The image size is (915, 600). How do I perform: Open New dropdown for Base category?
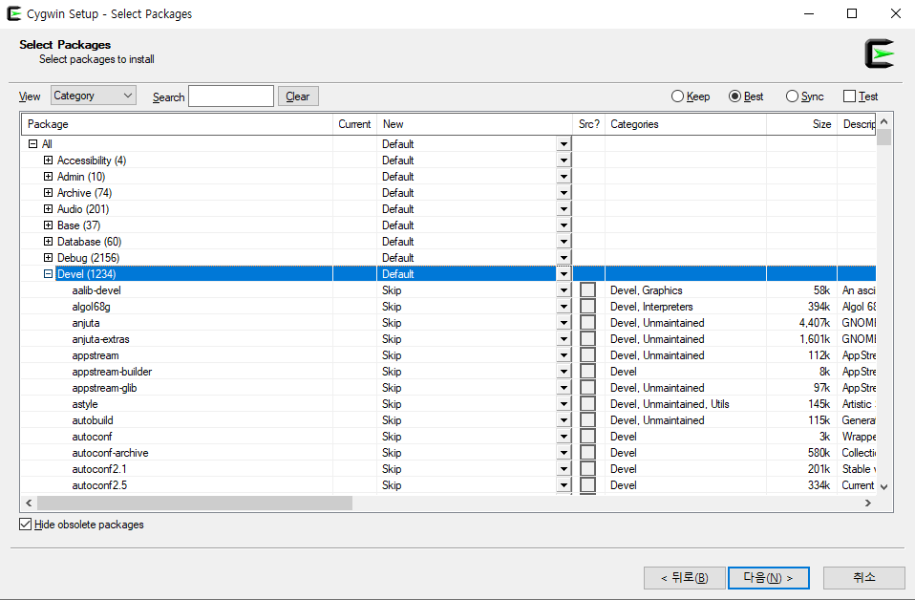click(564, 225)
